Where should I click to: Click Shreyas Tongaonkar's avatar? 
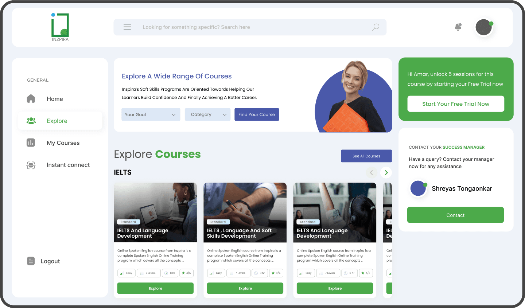pos(418,188)
